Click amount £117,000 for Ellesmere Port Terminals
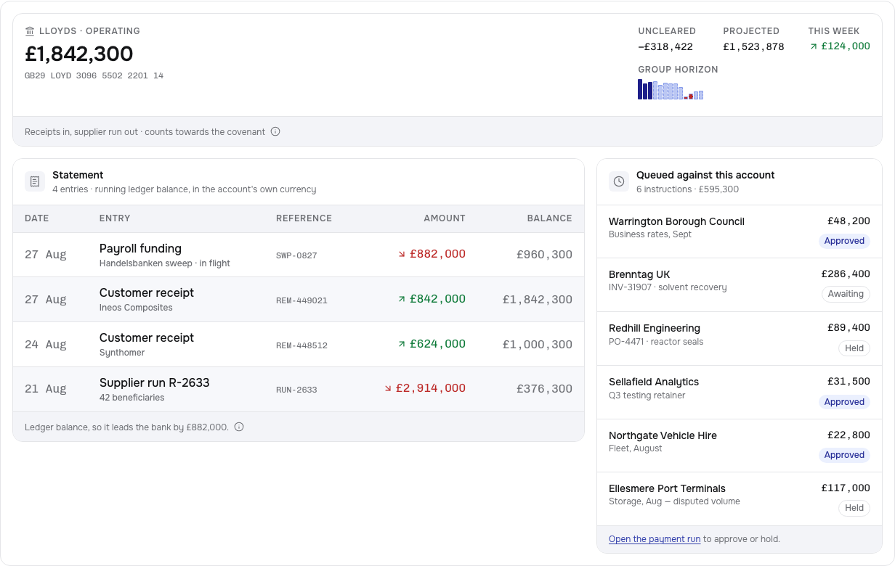Image resolution: width=895 pixels, height=566 pixels. point(846,488)
